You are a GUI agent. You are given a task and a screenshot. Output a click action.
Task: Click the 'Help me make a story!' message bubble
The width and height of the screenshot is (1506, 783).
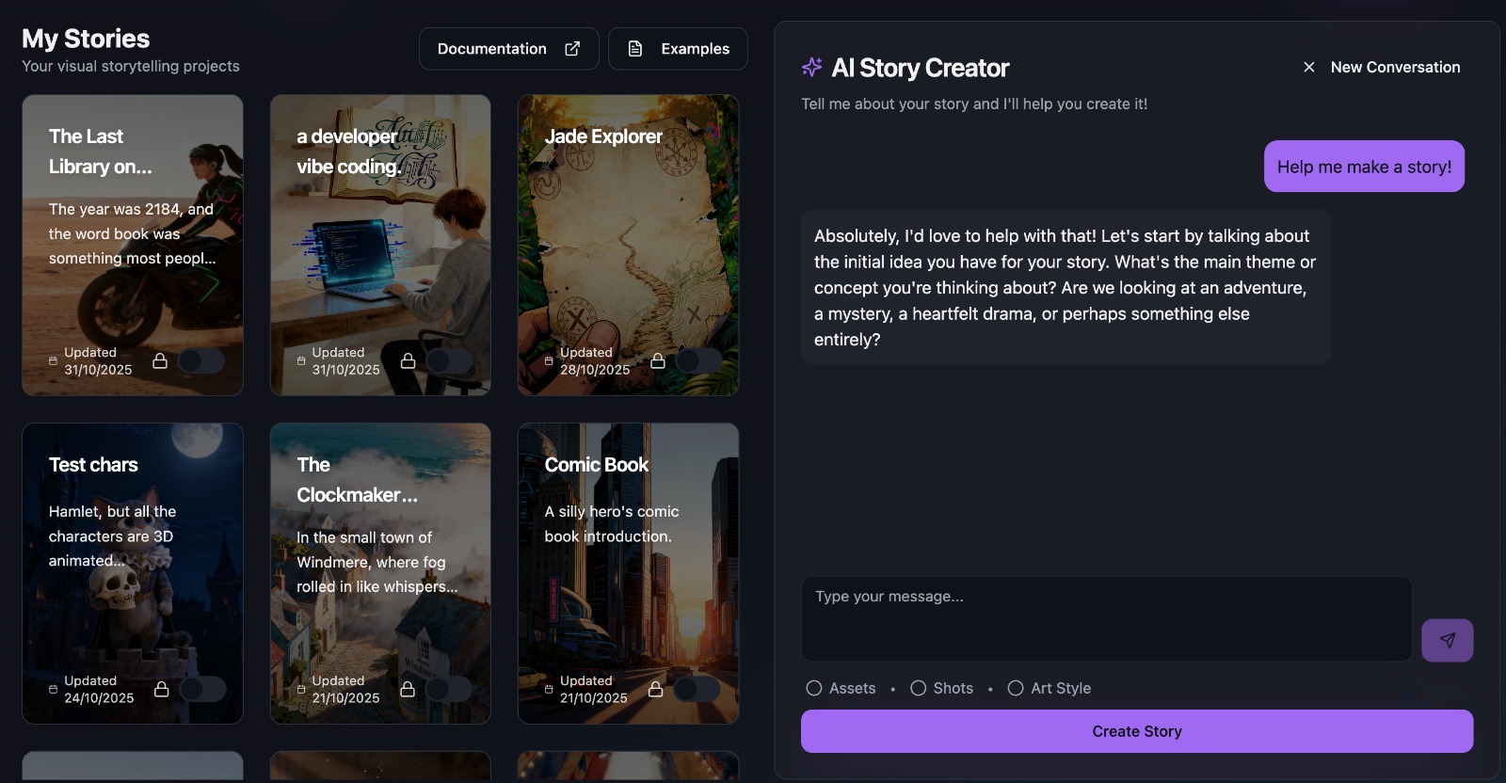click(x=1364, y=167)
